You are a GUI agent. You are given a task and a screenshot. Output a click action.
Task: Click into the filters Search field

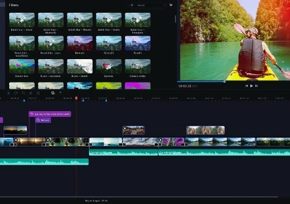(148, 5)
